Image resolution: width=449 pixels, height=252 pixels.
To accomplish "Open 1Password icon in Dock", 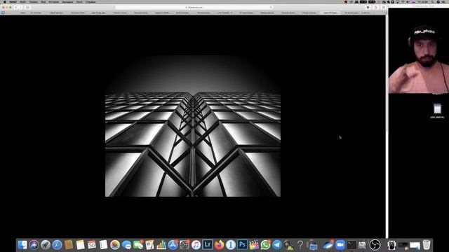I will point(231,245).
